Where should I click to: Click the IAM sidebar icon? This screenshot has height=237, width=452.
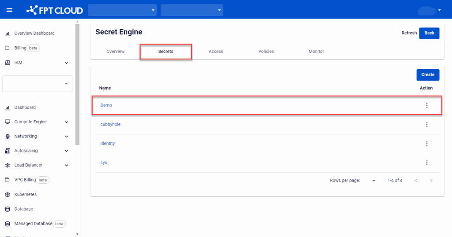pos(8,63)
